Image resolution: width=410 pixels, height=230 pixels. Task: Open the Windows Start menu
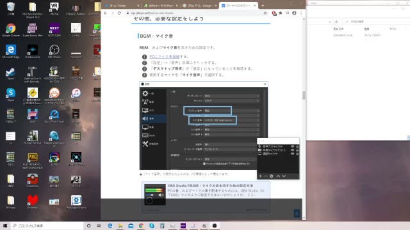4,226
